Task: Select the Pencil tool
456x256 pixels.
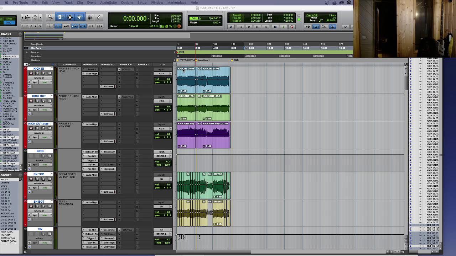Action: pyautogui.click(x=99, y=17)
